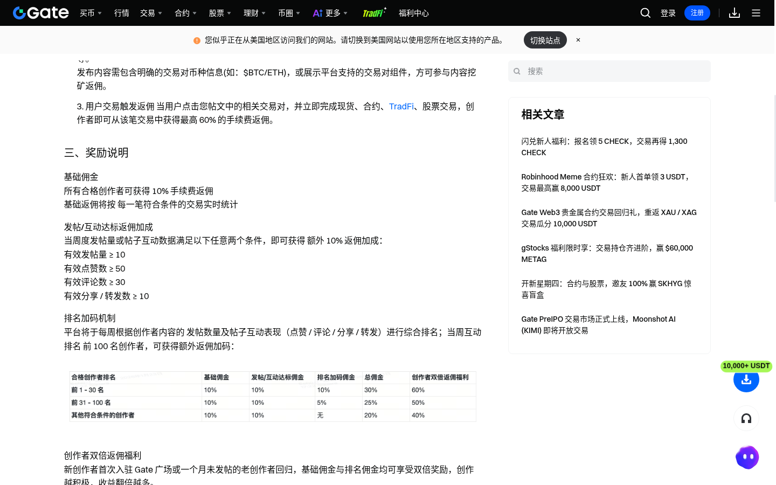Expand the 更多 dropdown menu
Viewport: 776px width, 485px height.
tap(336, 13)
